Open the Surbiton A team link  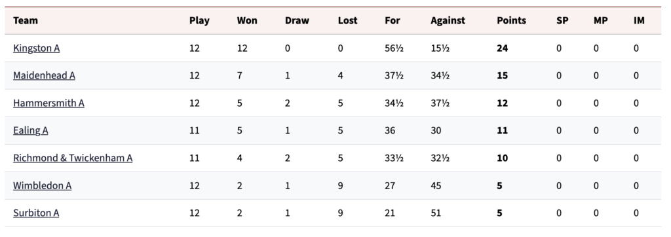[36, 213]
